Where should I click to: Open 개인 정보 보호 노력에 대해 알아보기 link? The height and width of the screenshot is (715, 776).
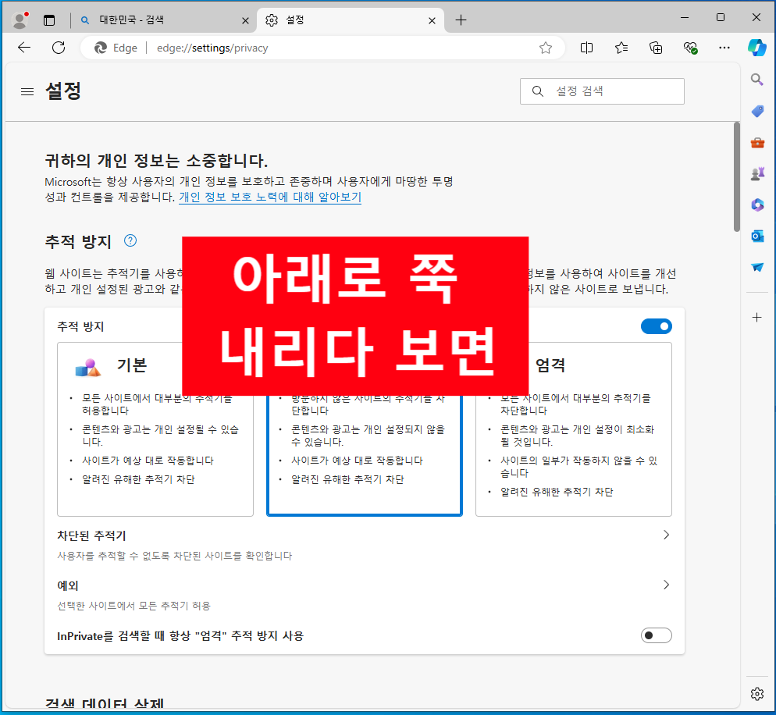270,197
